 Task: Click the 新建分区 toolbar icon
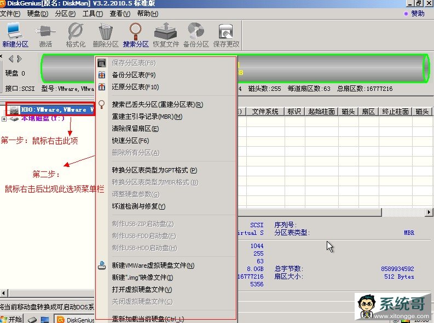15,35
